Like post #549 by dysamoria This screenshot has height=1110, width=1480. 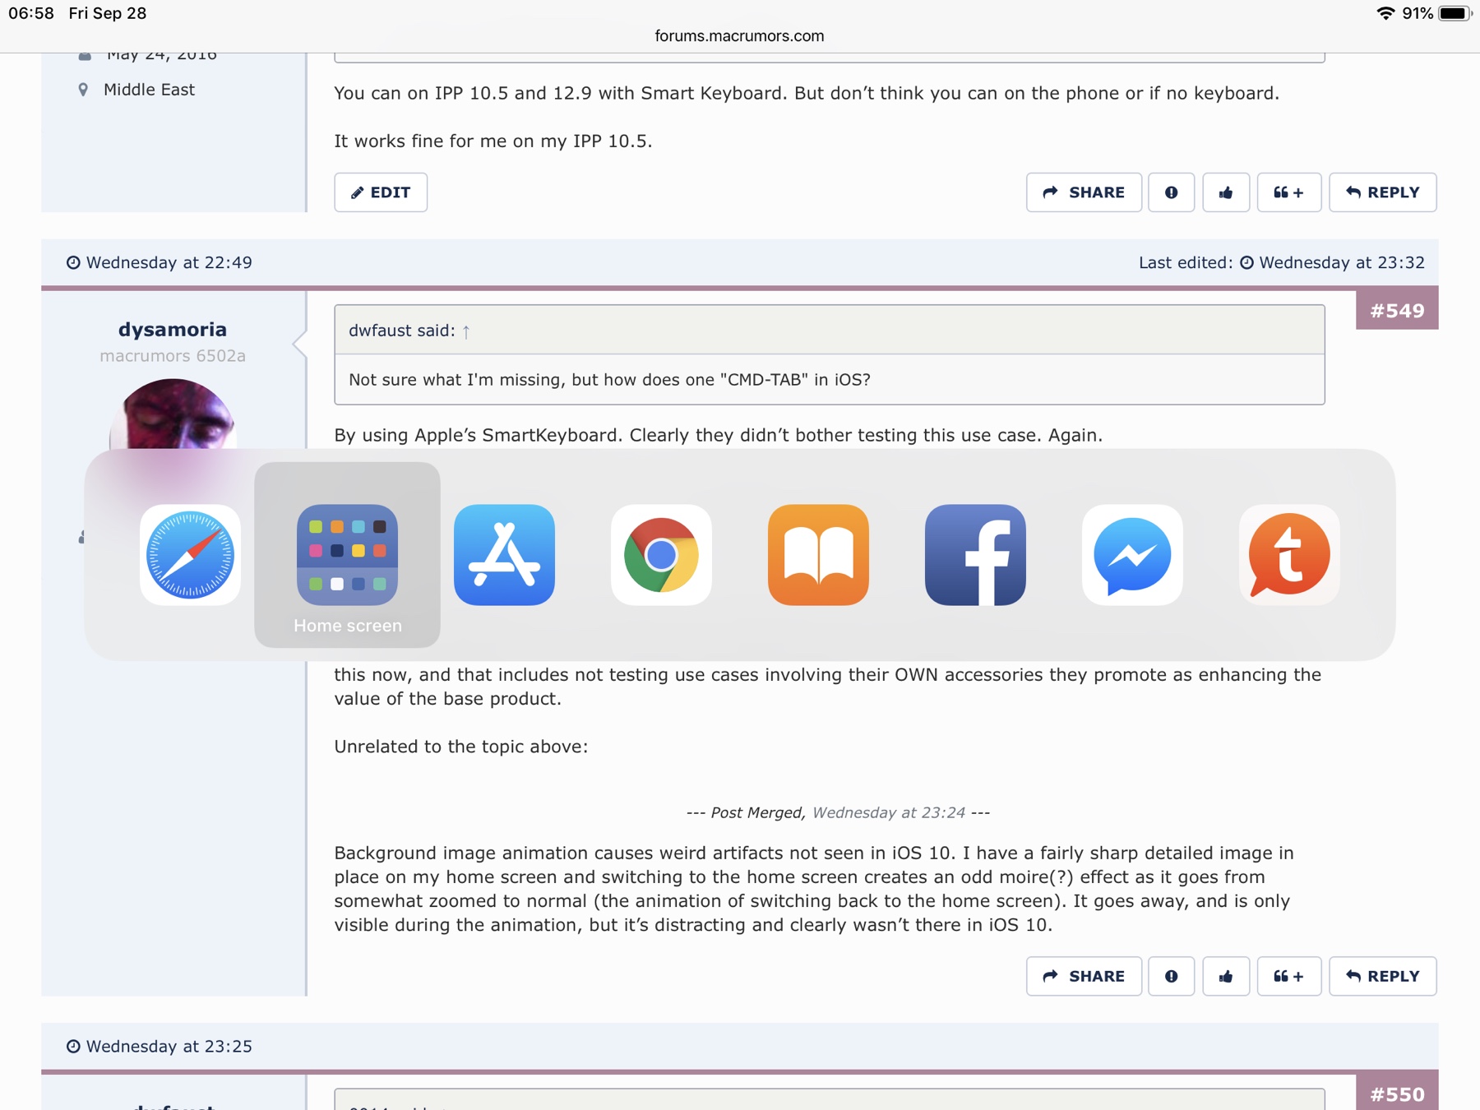(x=1226, y=976)
